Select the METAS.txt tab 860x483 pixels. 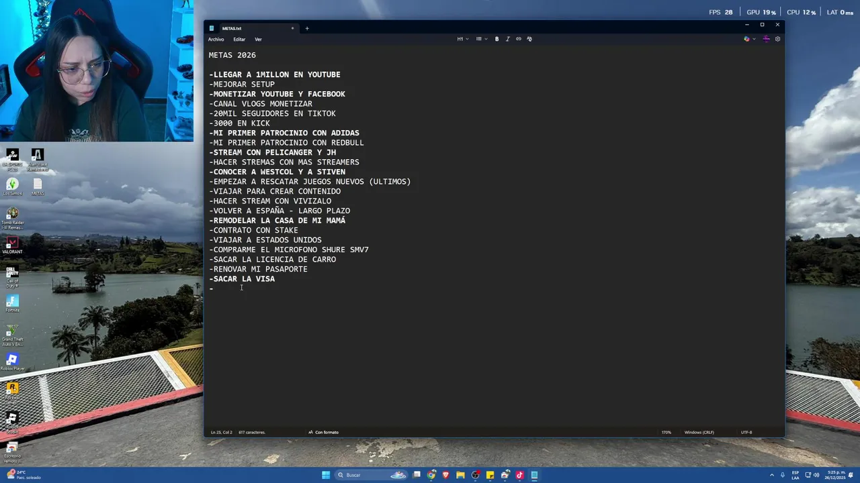click(252, 28)
